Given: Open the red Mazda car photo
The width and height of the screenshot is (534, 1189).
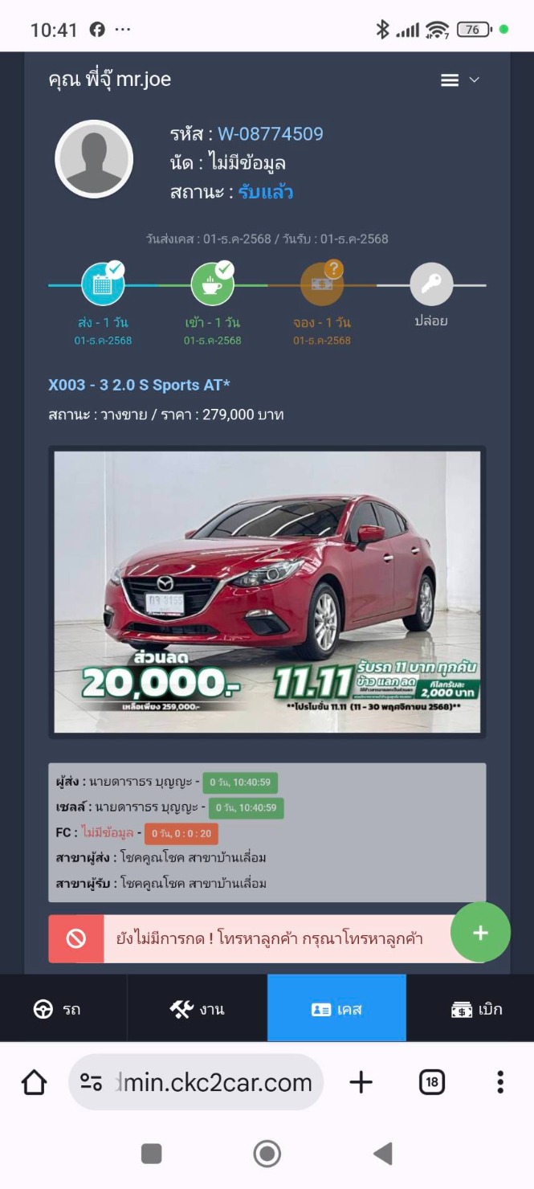Looking at the screenshot, I should (x=267, y=592).
